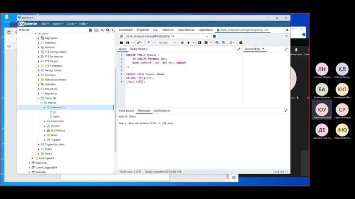This screenshot has height=199, width=355.
Task: Click the Commit transaction icon
Action: point(217,43)
